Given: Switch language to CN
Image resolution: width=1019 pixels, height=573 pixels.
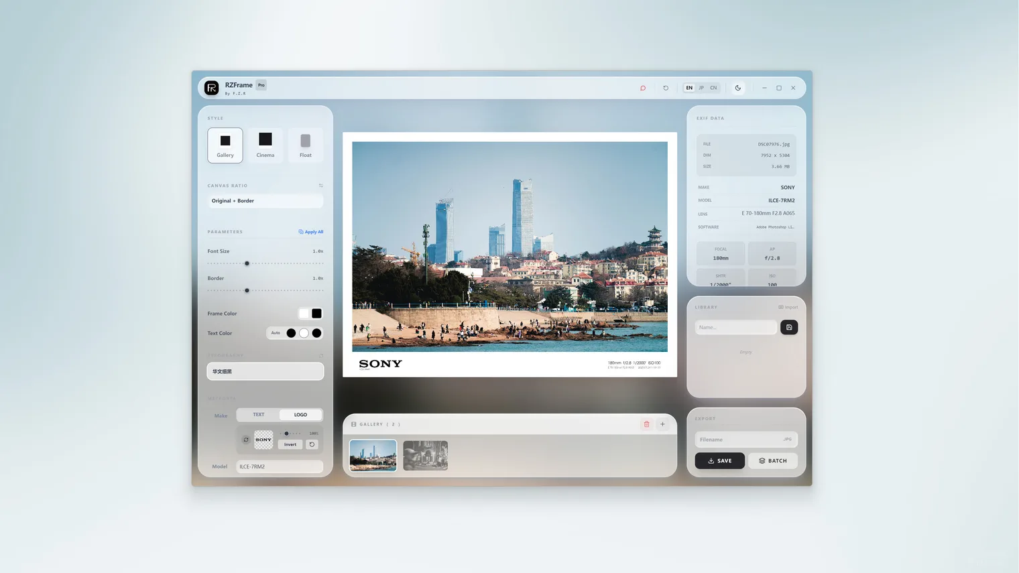Looking at the screenshot, I should [x=713, y=88].
